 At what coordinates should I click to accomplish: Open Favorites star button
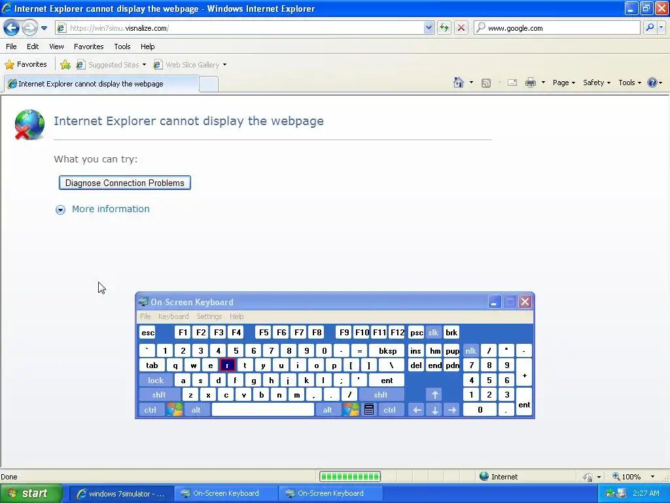coord(26,65)
